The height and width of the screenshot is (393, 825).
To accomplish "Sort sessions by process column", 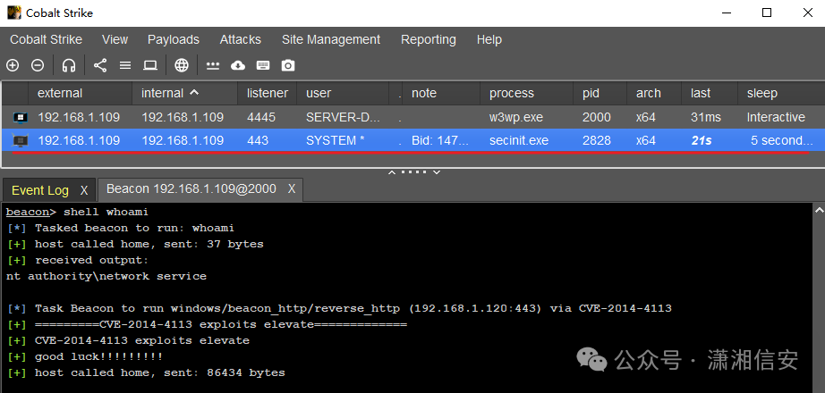I will (527, 93).
